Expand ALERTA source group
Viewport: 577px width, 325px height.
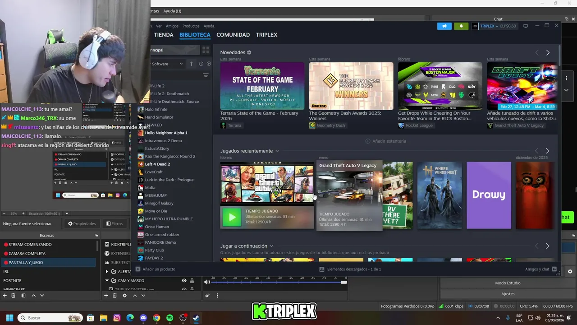coord(107,271)
